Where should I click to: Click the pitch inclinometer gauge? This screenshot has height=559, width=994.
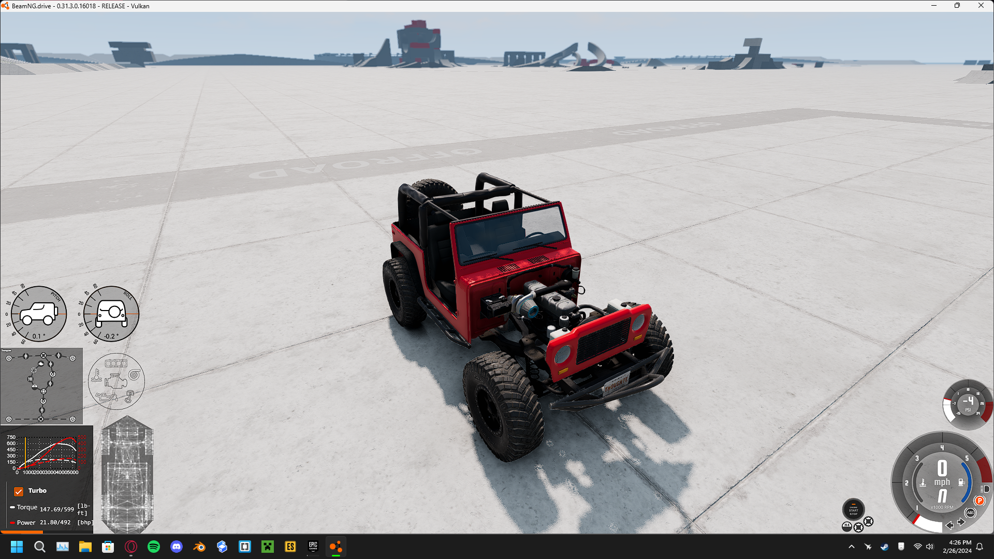point(39,314)
